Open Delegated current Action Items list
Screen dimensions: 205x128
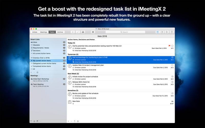(48, 63)
